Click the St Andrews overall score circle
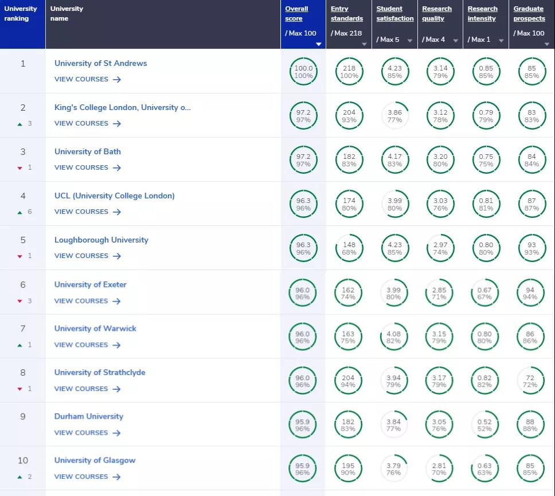The width and height of the screenshot is (555, 496). (x=303, y=72)
